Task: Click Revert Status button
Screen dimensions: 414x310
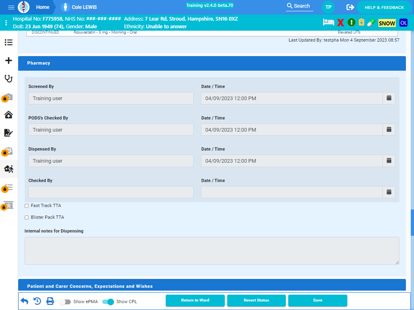Action: pos(256,300)
